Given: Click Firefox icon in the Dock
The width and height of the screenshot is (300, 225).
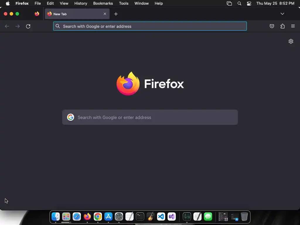Looking at the screenshot, I should [87, 217].
